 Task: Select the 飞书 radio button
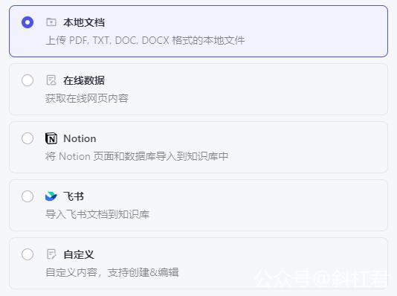pos(28,196)
